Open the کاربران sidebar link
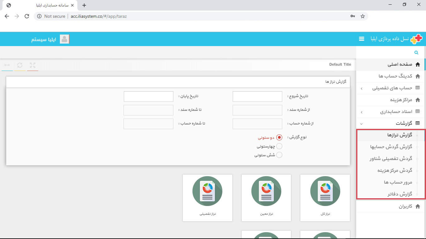 (405, 206)
